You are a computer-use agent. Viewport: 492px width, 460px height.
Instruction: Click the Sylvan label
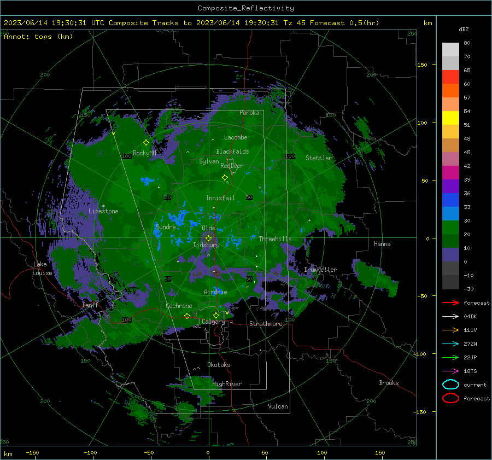(209, 161)
